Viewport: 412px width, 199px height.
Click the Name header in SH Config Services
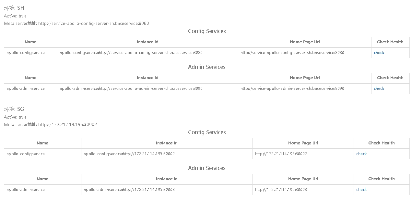(x=30, y=42)
